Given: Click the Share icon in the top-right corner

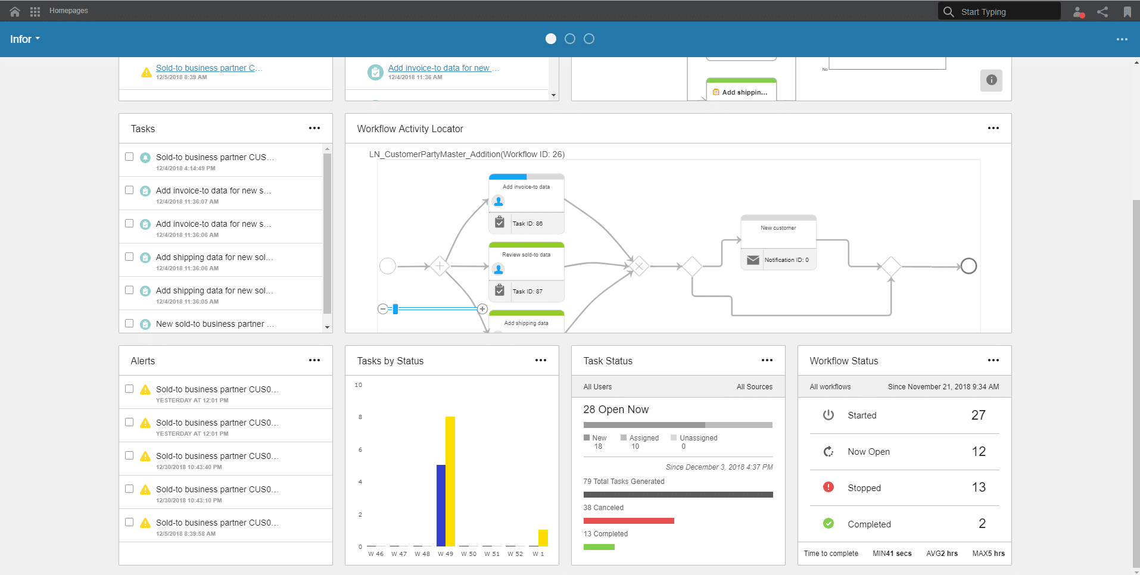Looking at the screenshot, I should (x=1102, y=11).
